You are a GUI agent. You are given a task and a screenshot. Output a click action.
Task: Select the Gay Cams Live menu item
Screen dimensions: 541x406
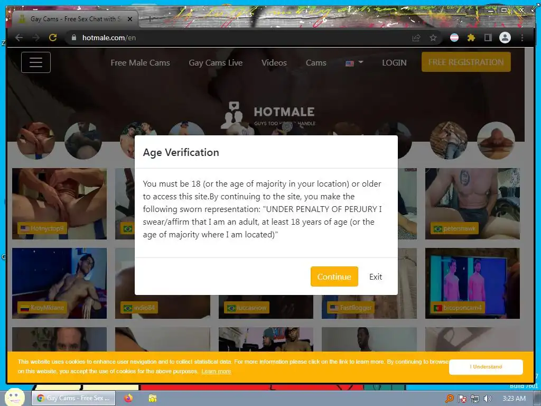tap(216, 63)
